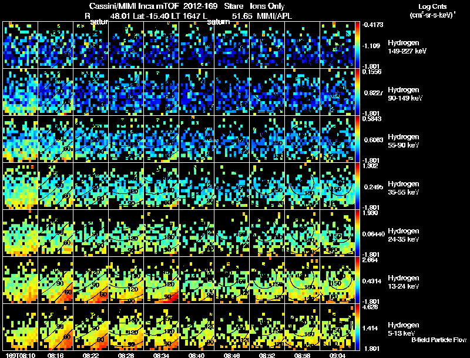Image resolution: width=470 pixels, height=358 pixels.
Task: Click the color scale bar for Hydrogen 55-90 keV
Action: 357,139
